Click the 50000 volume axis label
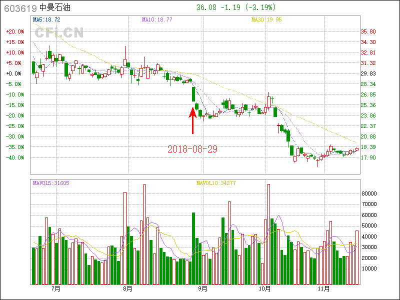Image resolution: width=400 pixels, height=300 pixels. click(369, 226)
